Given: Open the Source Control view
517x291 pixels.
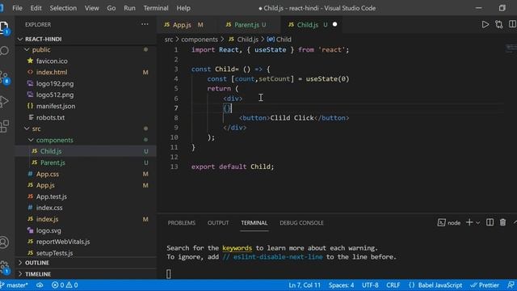Looking at the screenshot, I should click(4, 78).
